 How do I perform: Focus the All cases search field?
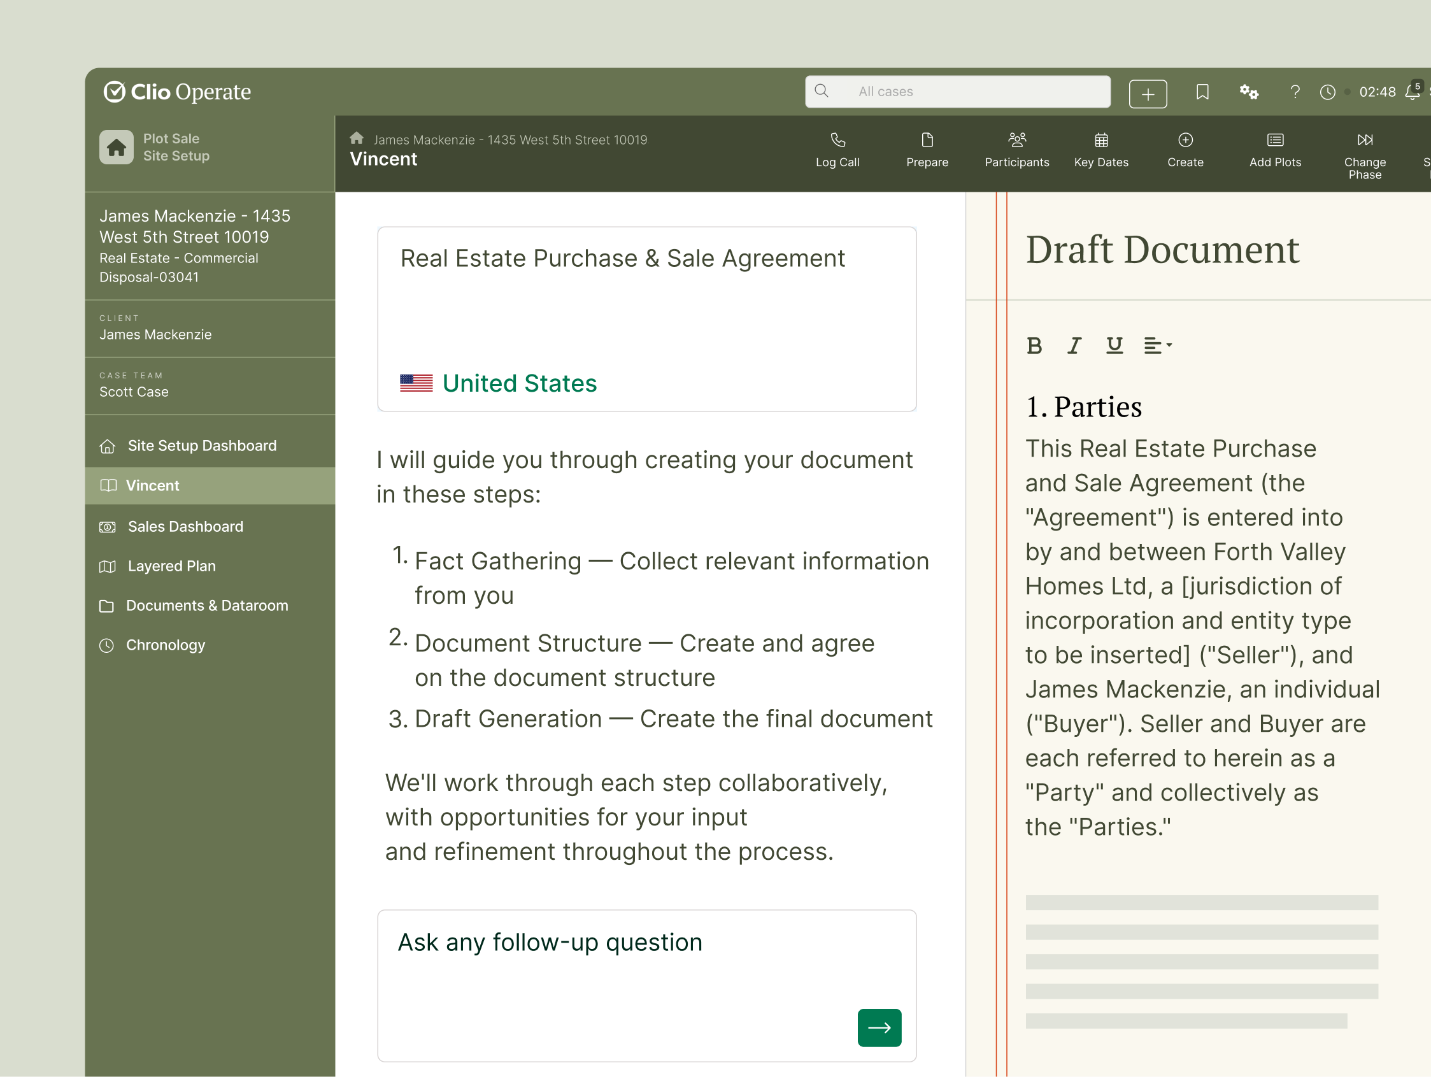coord(957,92)
